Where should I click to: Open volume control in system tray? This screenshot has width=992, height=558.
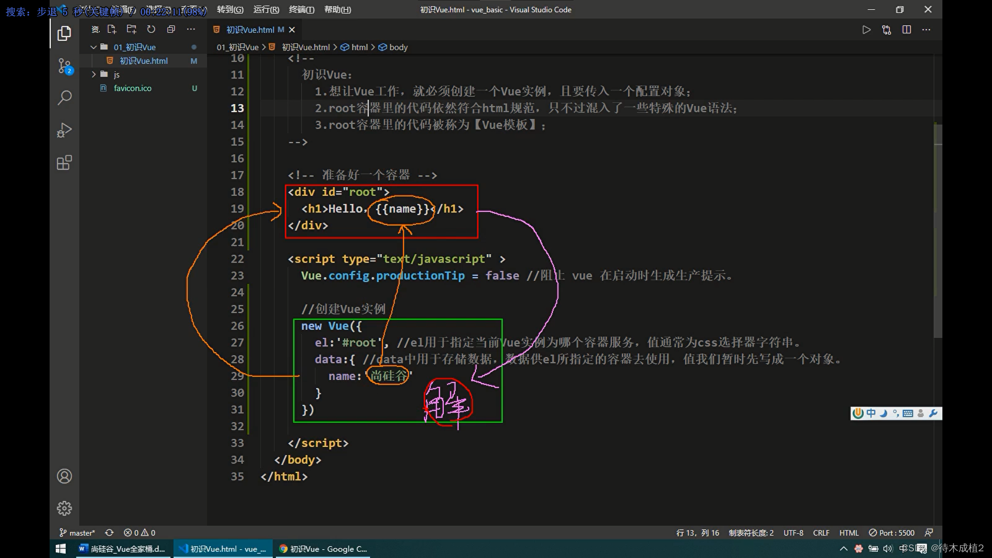(x=888, y=549)
